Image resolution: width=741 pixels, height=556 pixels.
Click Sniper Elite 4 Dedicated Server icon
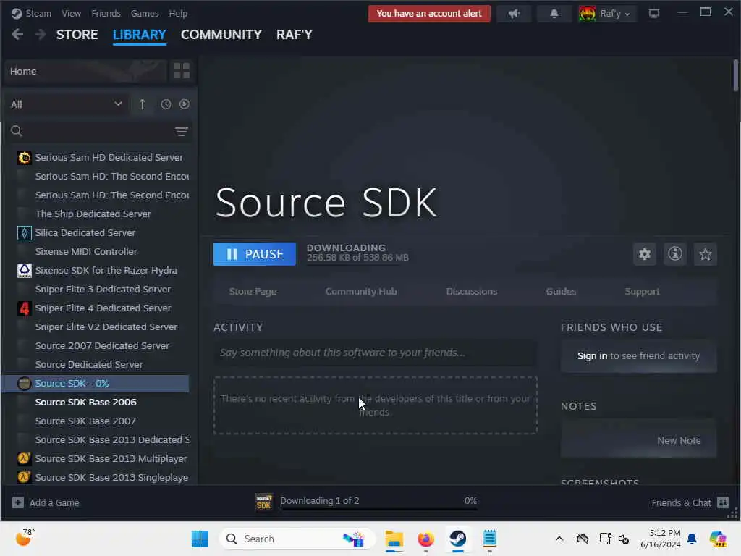(24, 308)
